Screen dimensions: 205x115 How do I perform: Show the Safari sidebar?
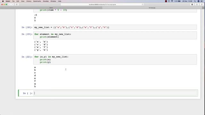point(17,4)
